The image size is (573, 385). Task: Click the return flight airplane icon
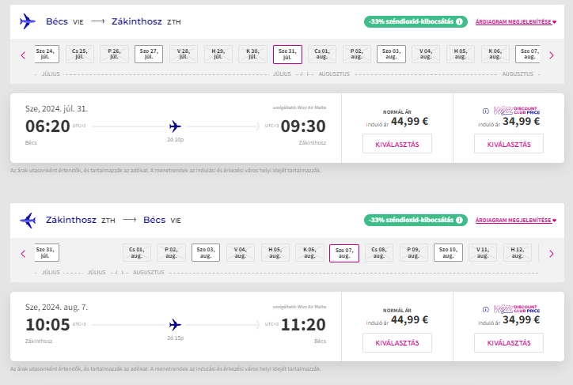pos(28,220)
